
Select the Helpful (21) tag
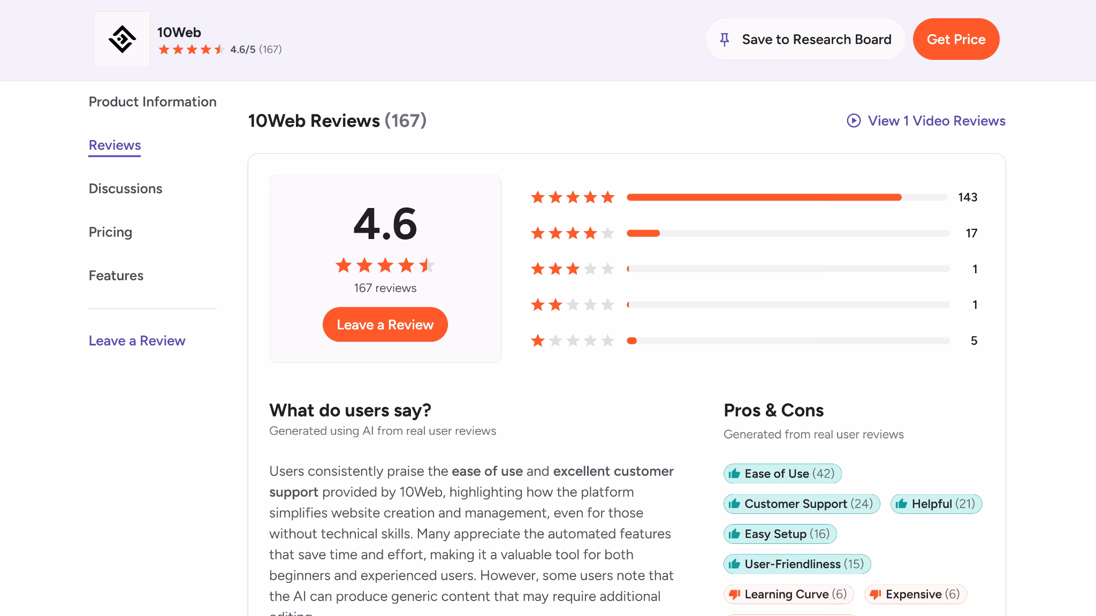(x=937, y=504)
